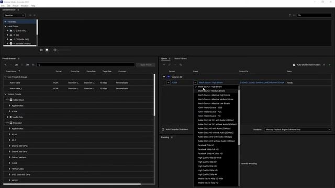Expand the Audio Only group

click(x=7, y=117)
